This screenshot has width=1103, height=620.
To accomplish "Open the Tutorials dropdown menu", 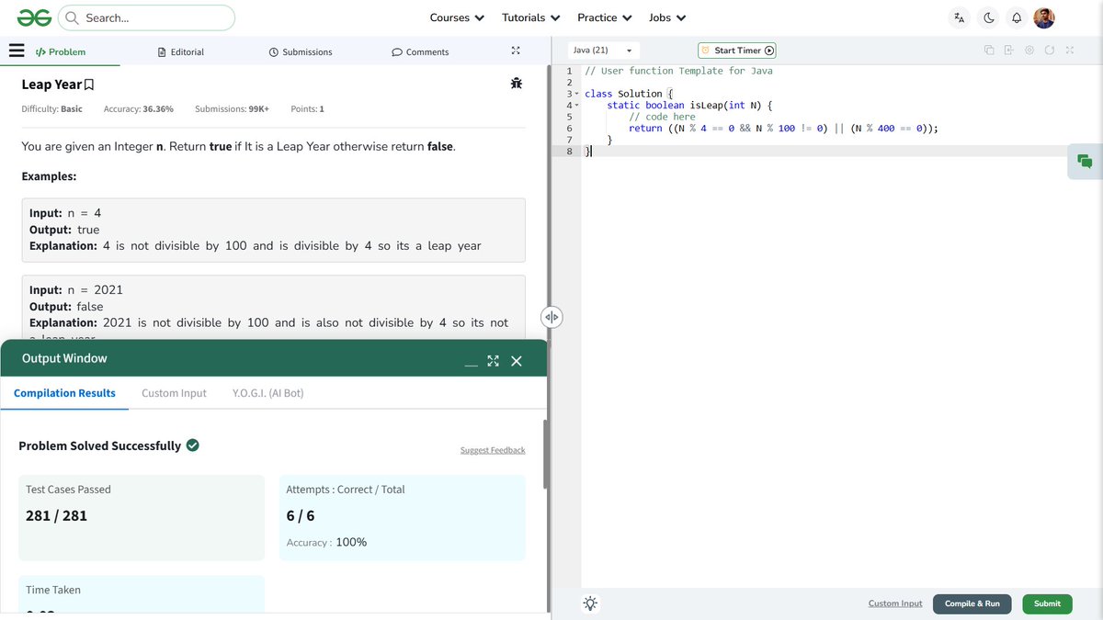I will pyautogui.click(x=530, y=17).
